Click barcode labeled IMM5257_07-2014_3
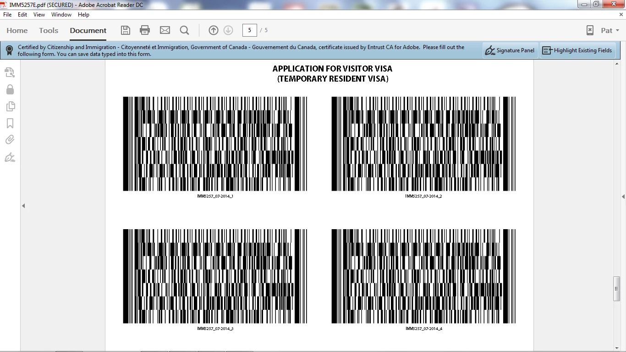The height and width of the screenshot is (352, 626). point(215,276)
